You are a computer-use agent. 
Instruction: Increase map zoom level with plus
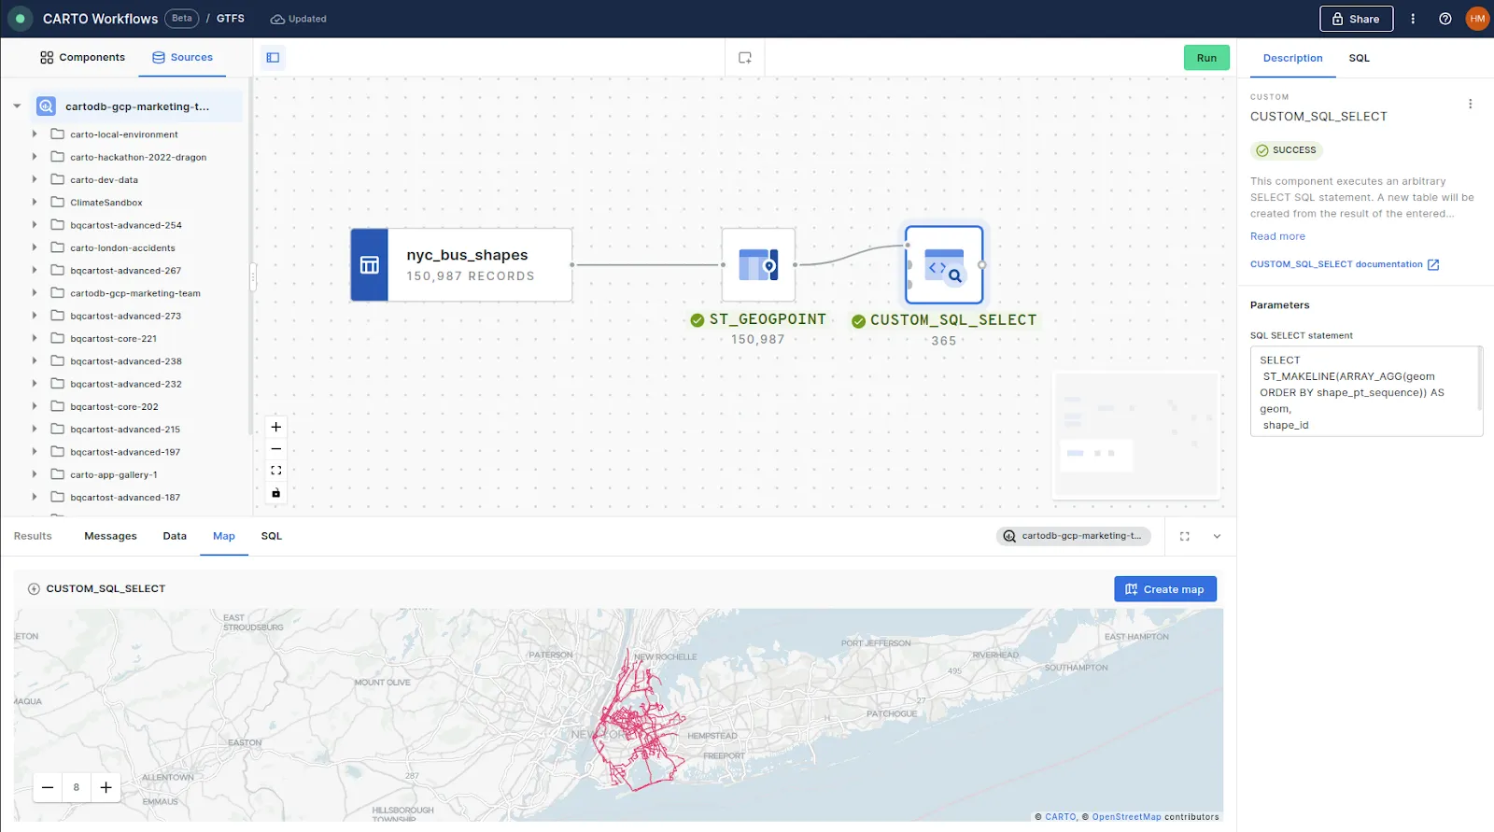(x=106, y=787)
